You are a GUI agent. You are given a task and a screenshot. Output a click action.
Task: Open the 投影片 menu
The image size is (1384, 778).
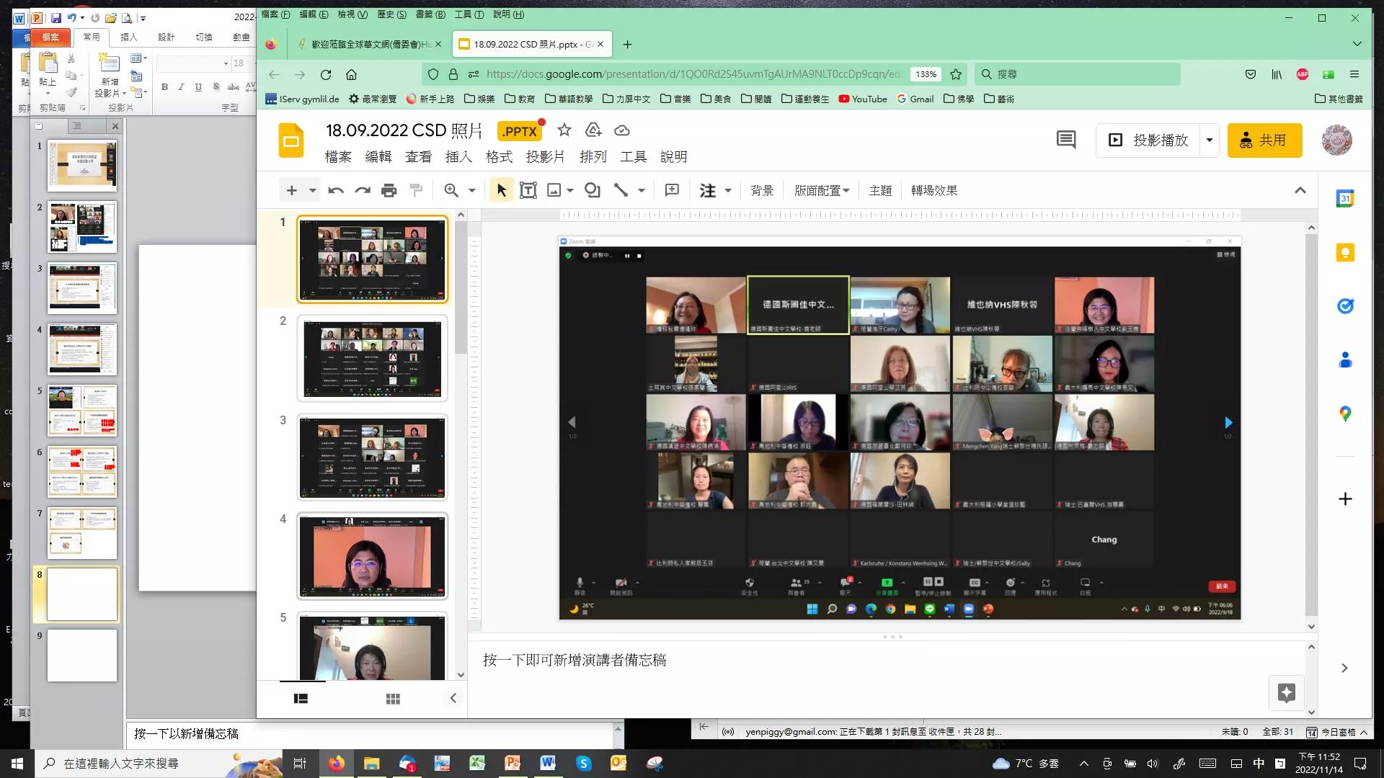545,156
